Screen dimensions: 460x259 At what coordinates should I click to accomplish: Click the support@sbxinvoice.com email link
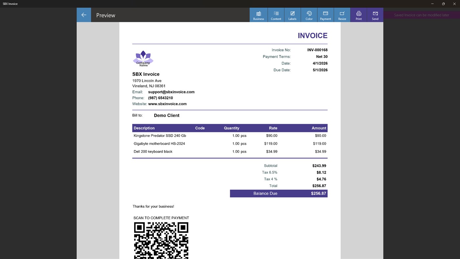(x=171, y=92)
